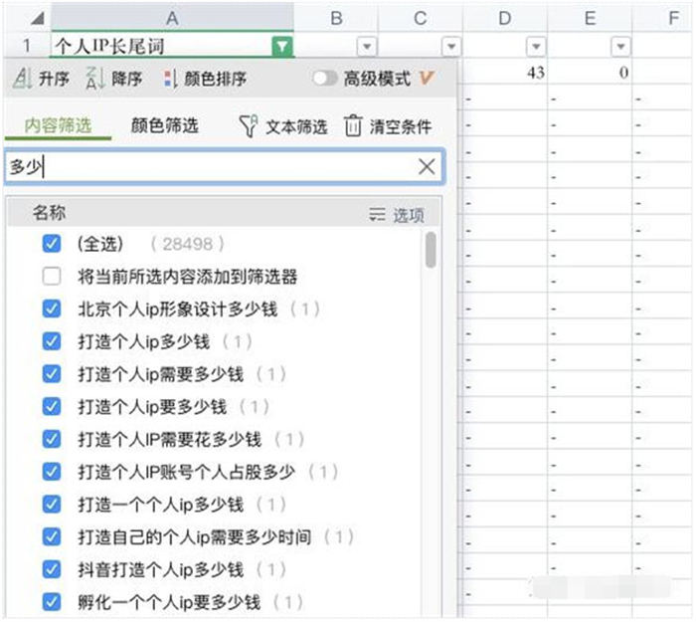Viewport: 696px width, 622px height.
Task: Open column D filter dropdown
Action: click(x=536, y=47)
